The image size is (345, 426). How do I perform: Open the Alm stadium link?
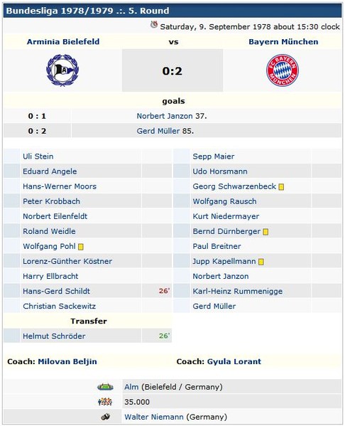pyautogui.click(x=131, y=387)
